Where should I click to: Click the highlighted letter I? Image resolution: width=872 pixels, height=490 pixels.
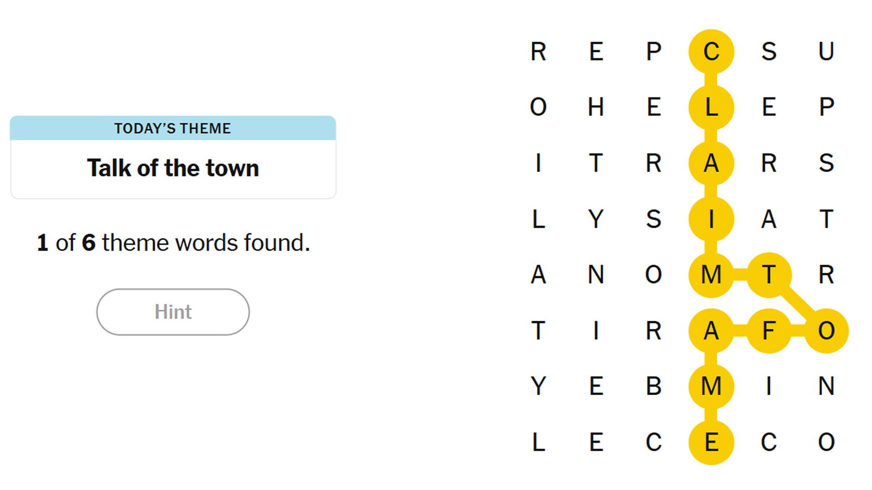pyautogui.click(x=711, y=219)
